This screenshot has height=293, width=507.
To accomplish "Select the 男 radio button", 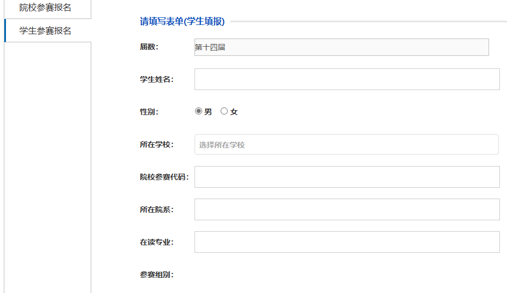I will coord(198,111).
